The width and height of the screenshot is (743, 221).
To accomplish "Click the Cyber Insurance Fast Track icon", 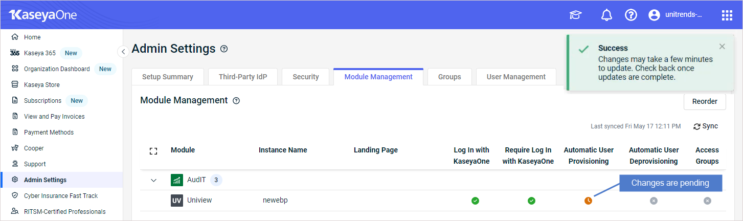I will click(x=15, y=196).
